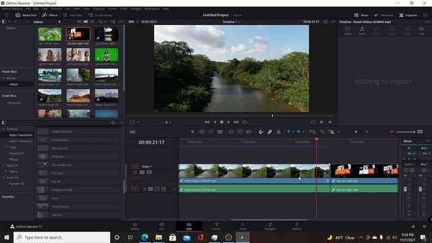This screenshot has width=432, height=243.
Task: Add a marker with the Marker icon
Action: pos(298,132)
